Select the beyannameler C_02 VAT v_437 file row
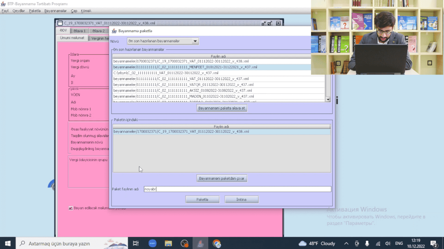The height and width of the screenshot is (249, 444). point(219,79)
